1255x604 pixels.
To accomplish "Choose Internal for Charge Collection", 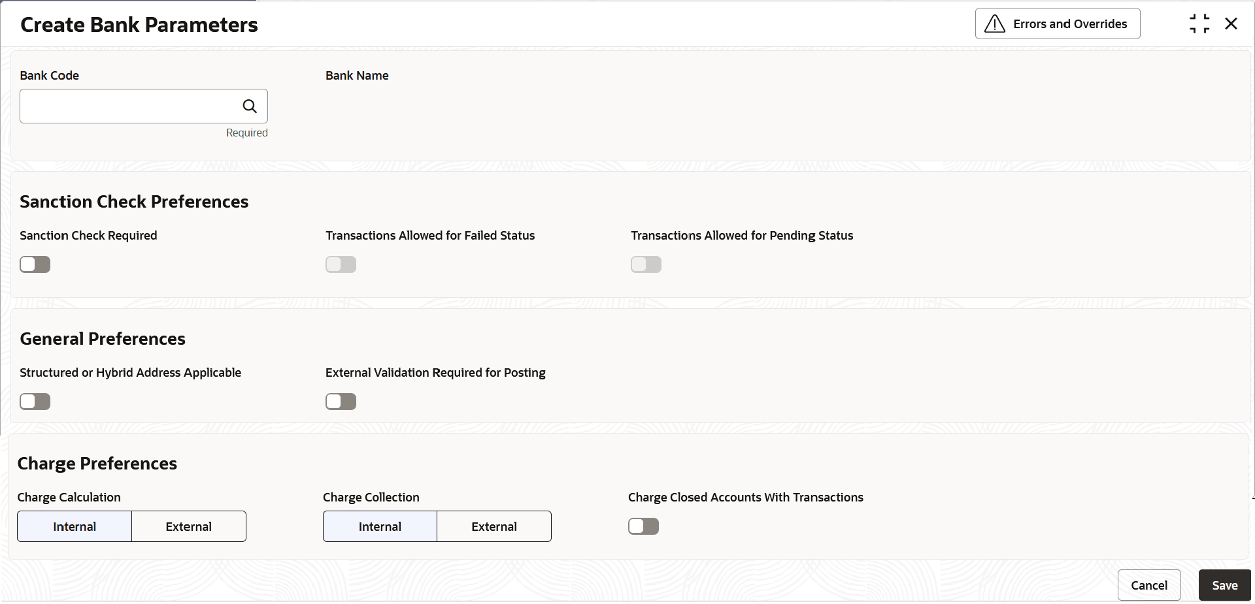I will point(380,526).
